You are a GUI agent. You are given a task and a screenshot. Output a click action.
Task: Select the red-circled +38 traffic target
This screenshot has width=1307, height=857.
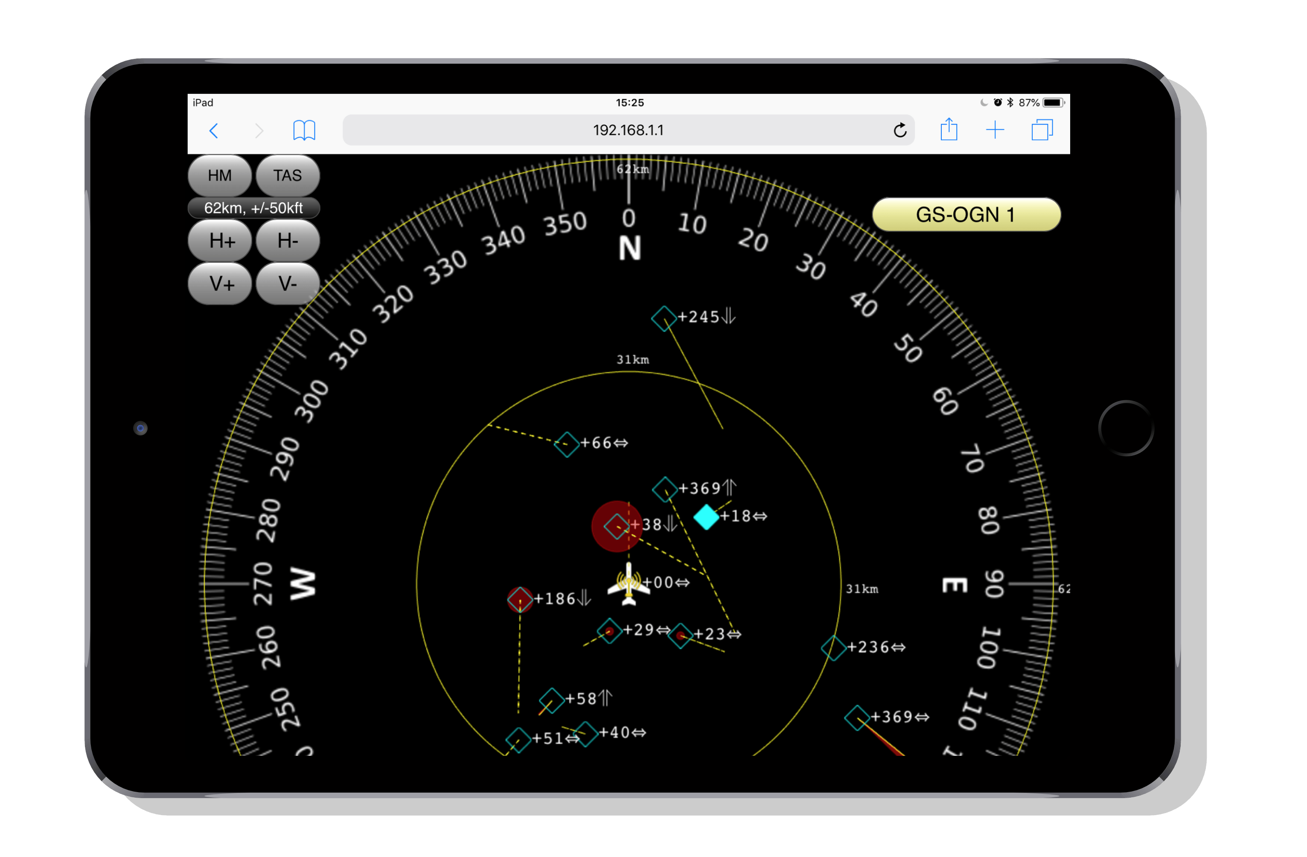coord(617,526)
